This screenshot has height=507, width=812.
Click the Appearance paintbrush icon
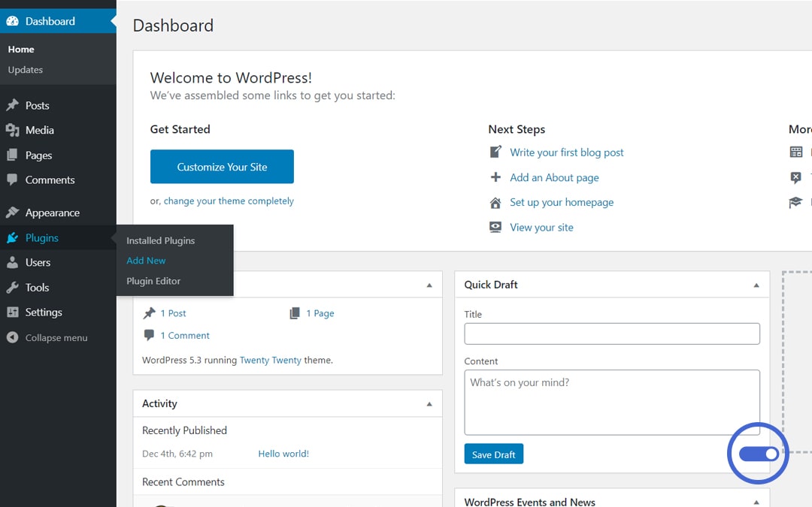13,212
